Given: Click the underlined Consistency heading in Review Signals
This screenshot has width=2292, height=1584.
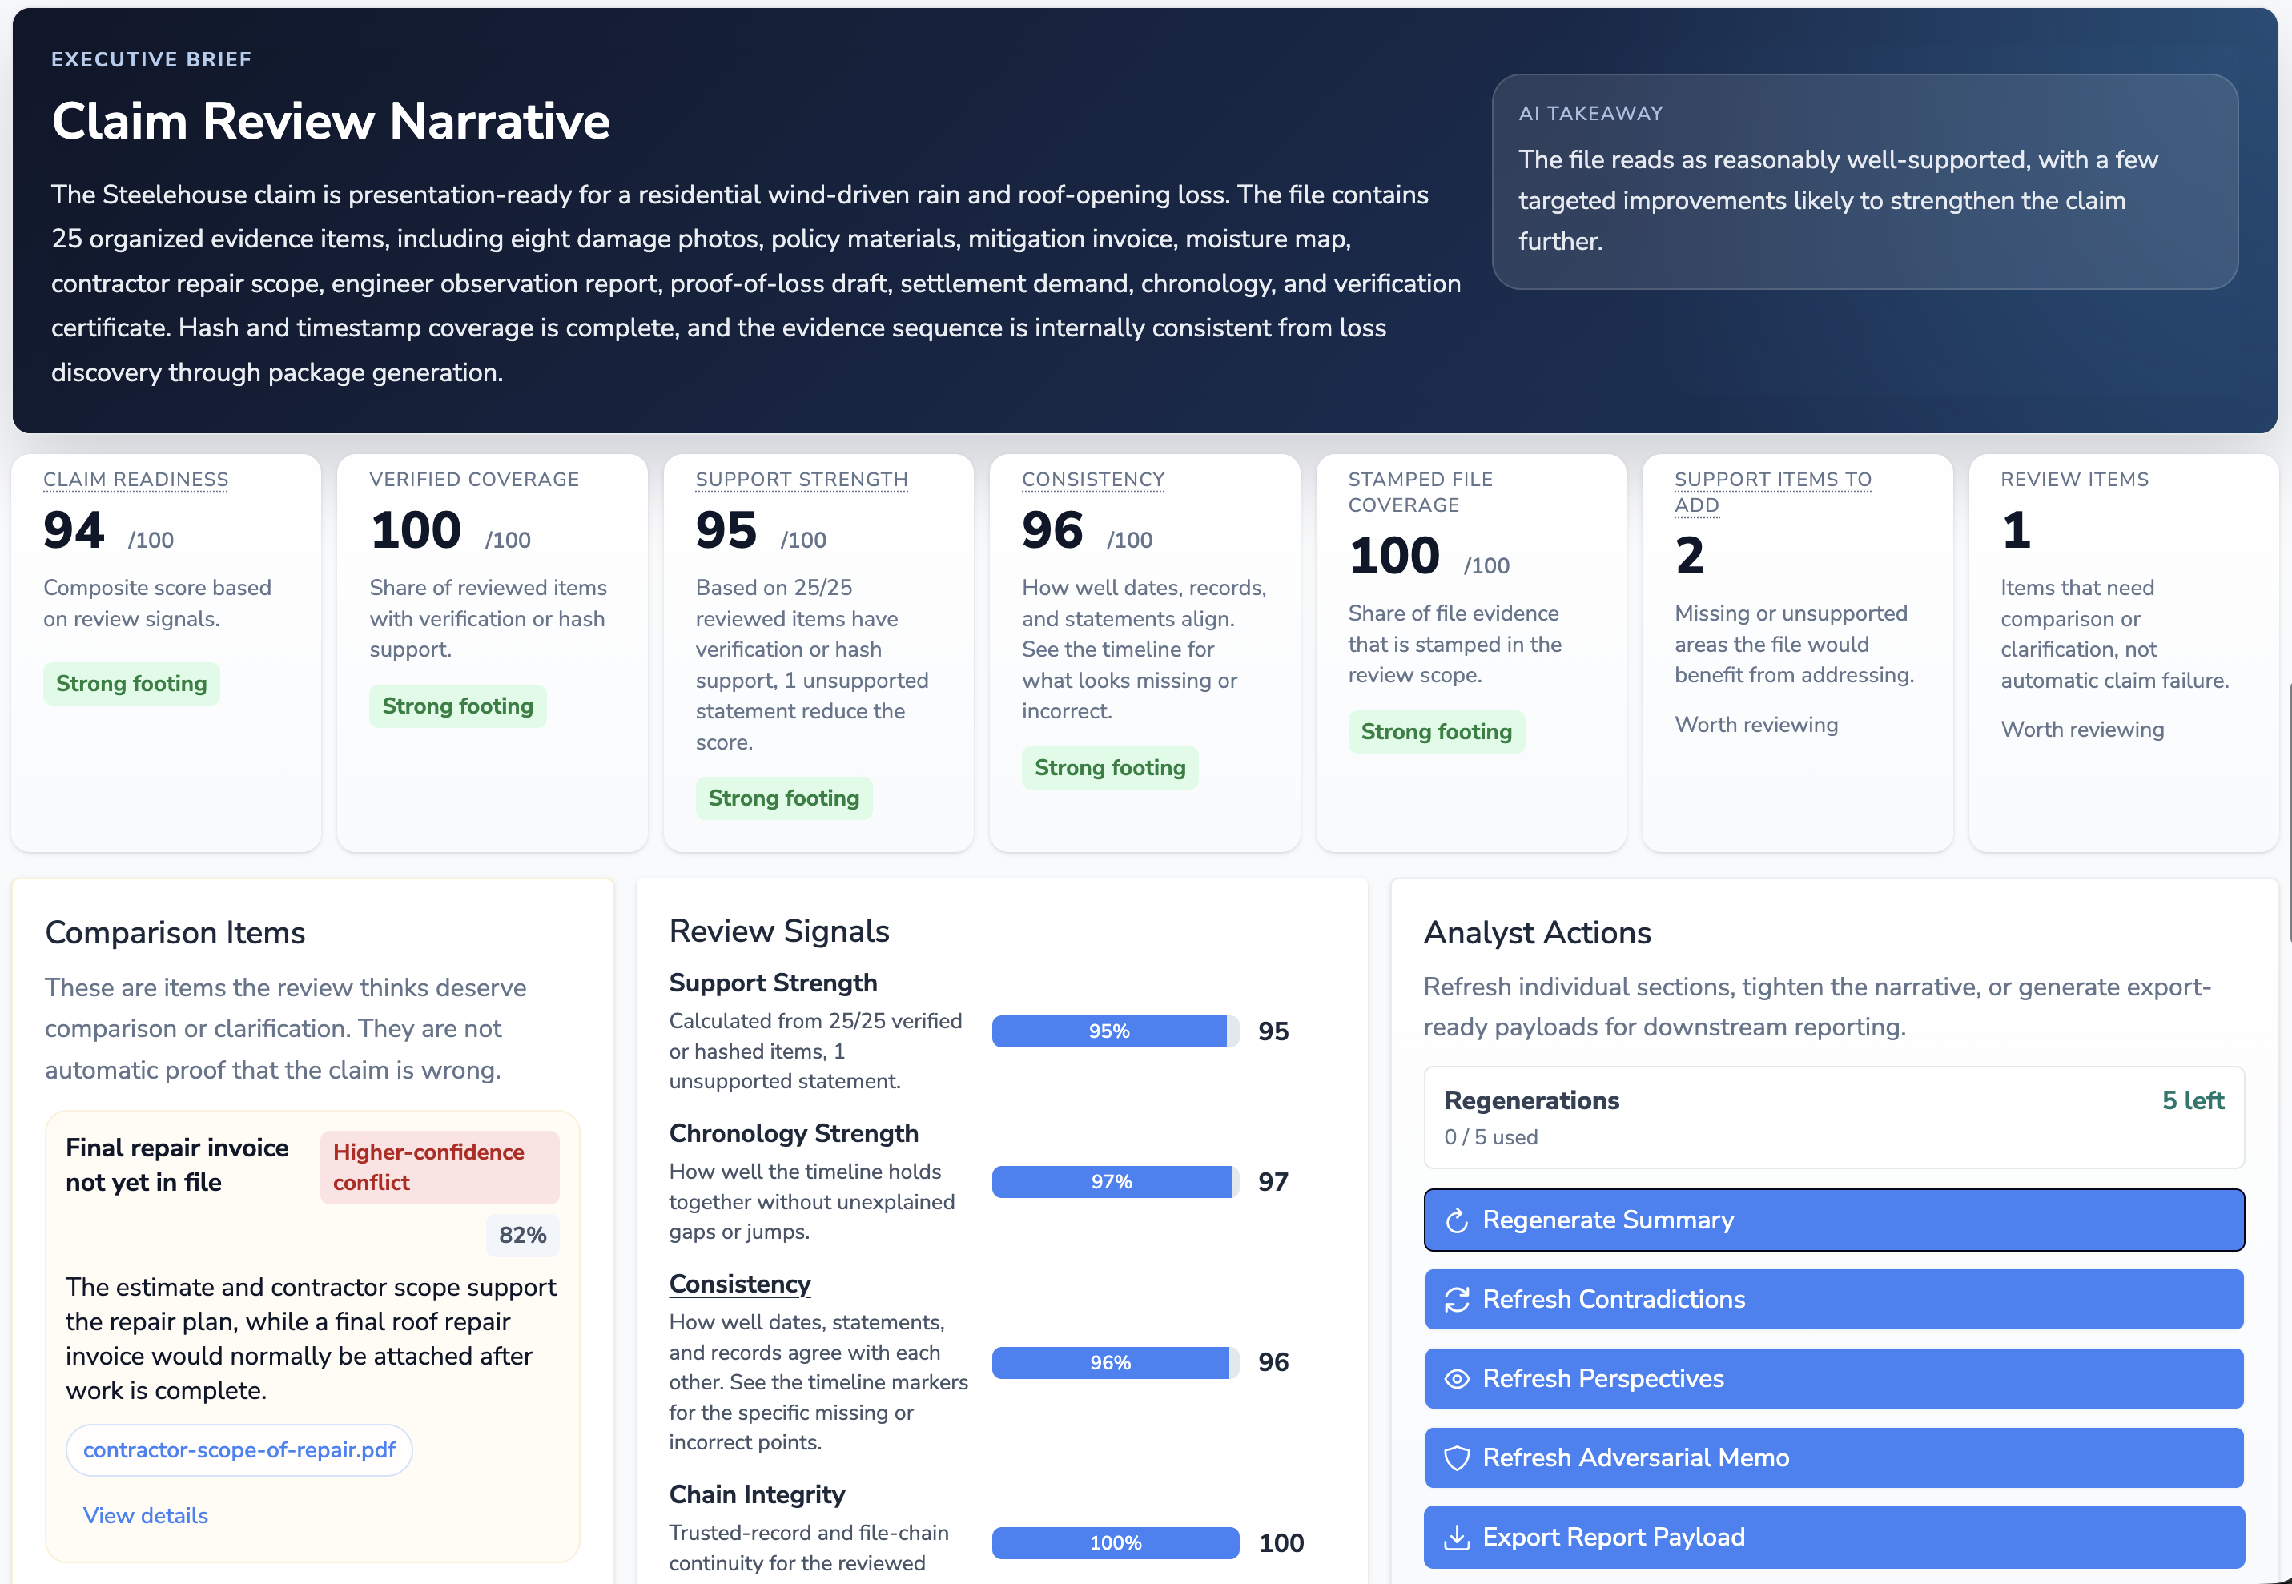Looking at the screenshot, I should coord(739,1284).
